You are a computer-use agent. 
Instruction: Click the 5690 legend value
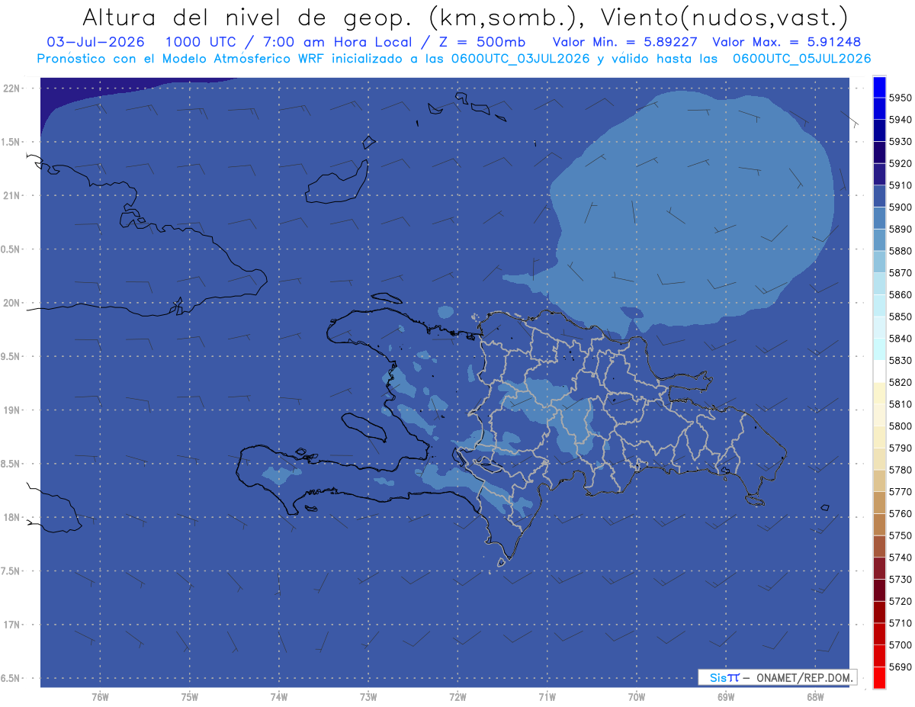tap(900, 667)
